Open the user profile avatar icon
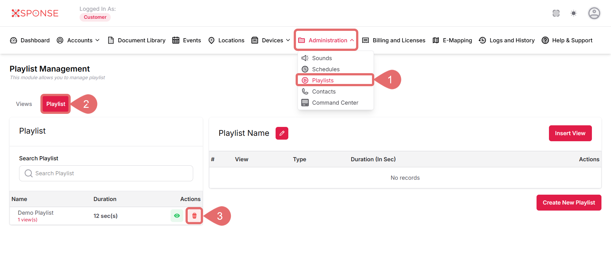This screenshot has width=611, height=264. click(x=594, y=13)
